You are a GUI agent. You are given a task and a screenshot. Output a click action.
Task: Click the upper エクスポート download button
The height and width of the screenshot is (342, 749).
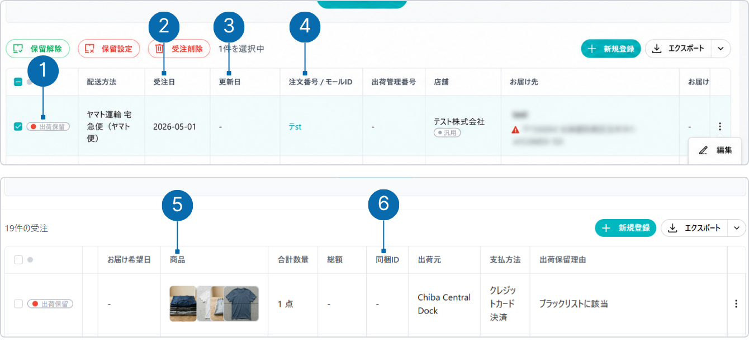(x=678, y=49)
